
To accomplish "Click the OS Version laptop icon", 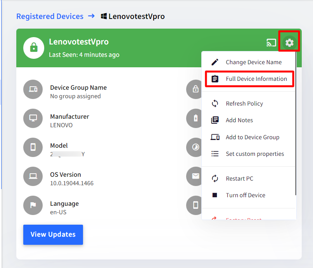I will pos(33,176).
